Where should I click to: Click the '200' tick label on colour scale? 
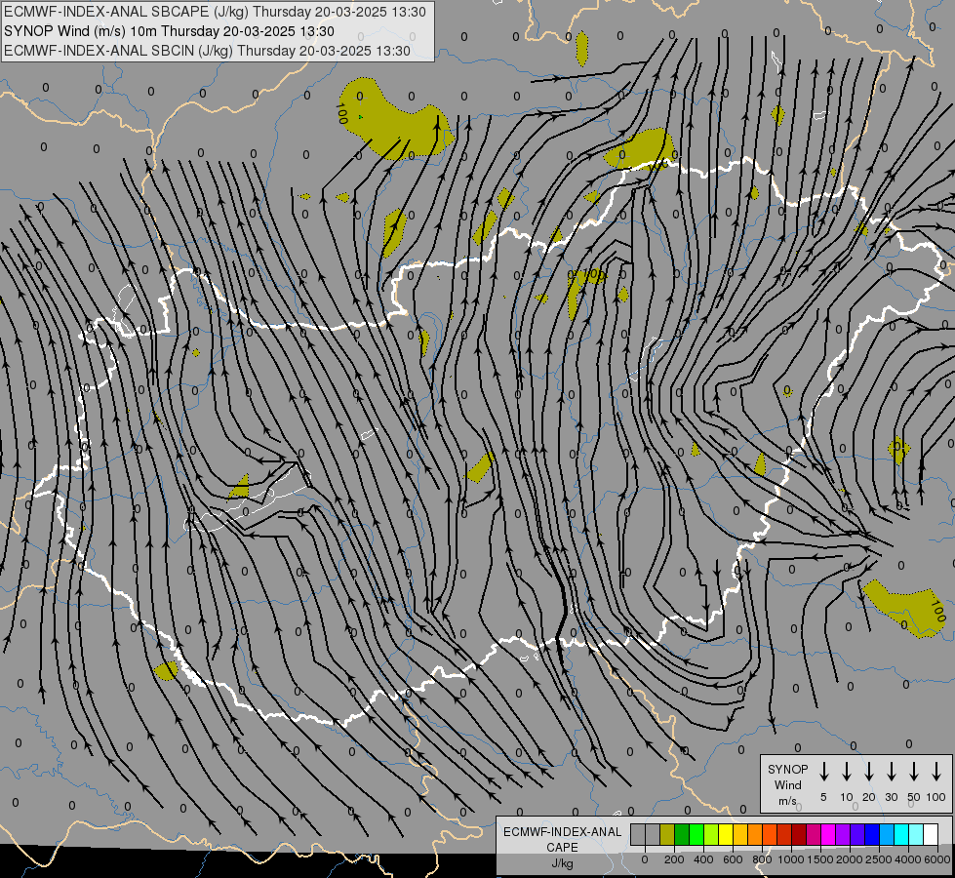tap(674, 859)
